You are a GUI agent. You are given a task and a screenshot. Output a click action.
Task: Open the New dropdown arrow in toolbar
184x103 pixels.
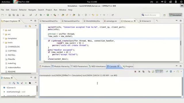[x=6, y=15]
